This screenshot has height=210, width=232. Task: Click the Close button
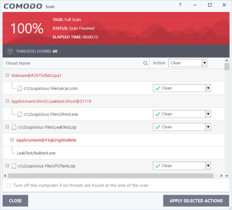(x=15, y=201)
